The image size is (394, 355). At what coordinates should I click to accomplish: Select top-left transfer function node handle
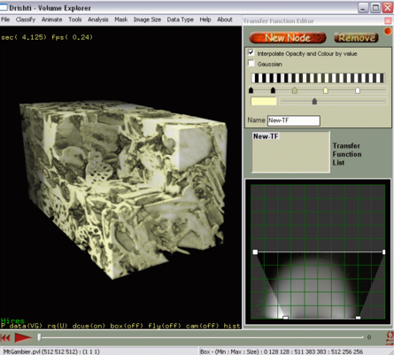pyautogui.click(x=255, y=252)
